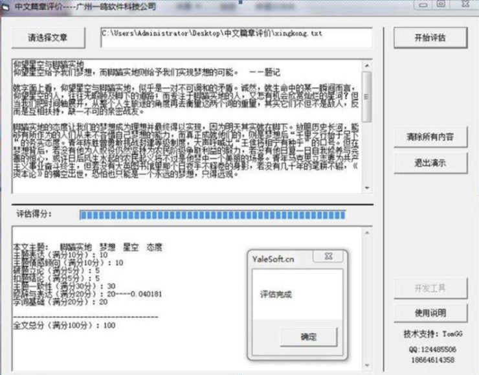
Task: Click the 全文总分（满分100分）: 100 line
Action: (64, 326)
